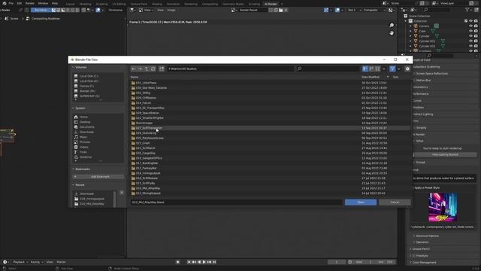Image resolution: width=481 pixels, height=271 pixels.
Task: Select horizontal list display mode
Action: click(x=371, y=69)
